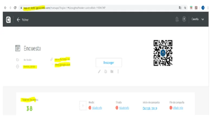Click the Encuesta title
Screen dimensions: 211x123
point(32,48)
